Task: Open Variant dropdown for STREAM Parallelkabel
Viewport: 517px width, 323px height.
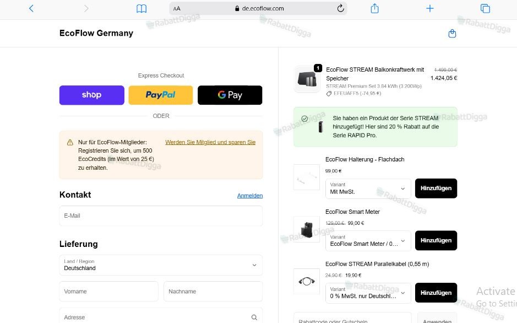Action: coord(368,293)
